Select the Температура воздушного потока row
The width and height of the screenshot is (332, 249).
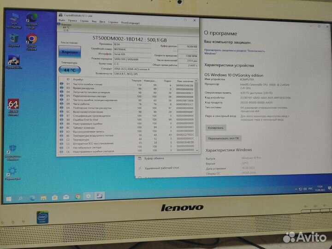127,135
